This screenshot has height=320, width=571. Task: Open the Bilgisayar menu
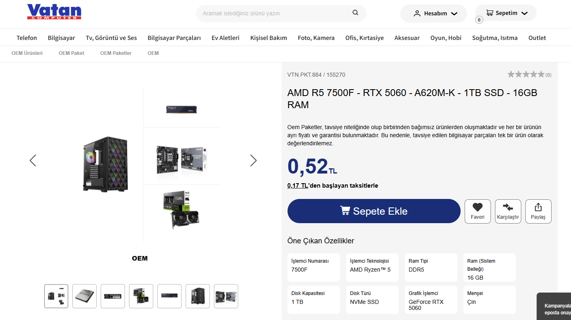[61, 38]
